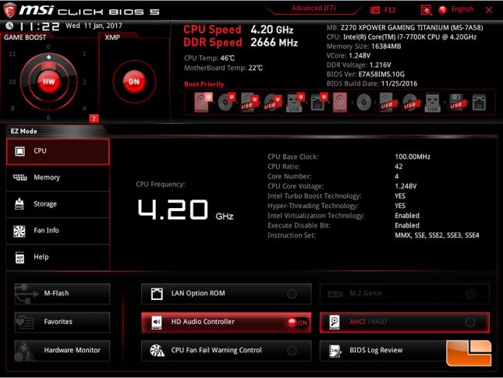Close the BIOS with the red X
This screenshot has width=503, height=378.
(489, 10)
